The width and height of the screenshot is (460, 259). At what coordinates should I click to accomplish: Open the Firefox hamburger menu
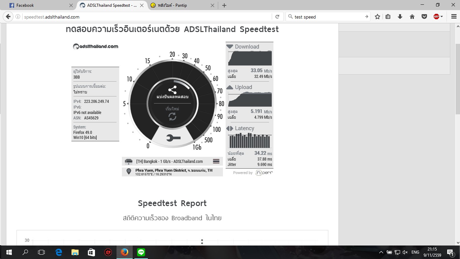pos(454,17)
